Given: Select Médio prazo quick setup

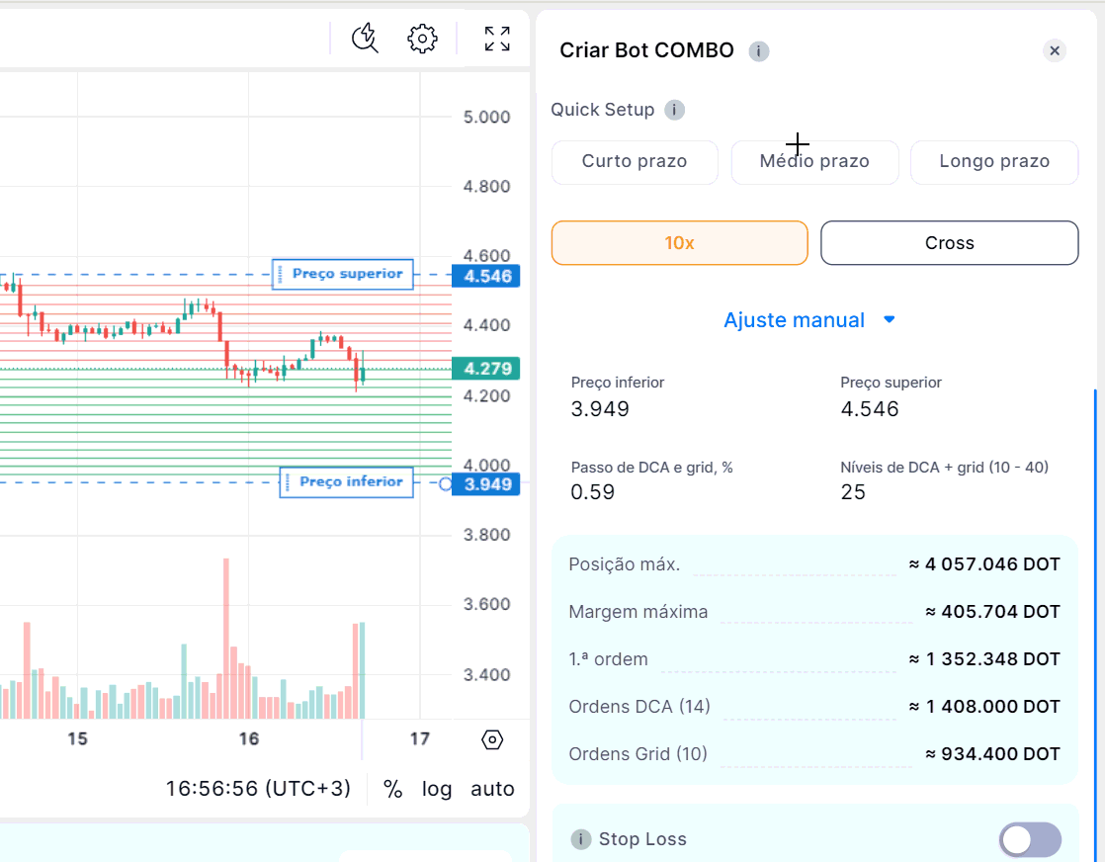Looking at the screenshot, I should tap(814, 162).
